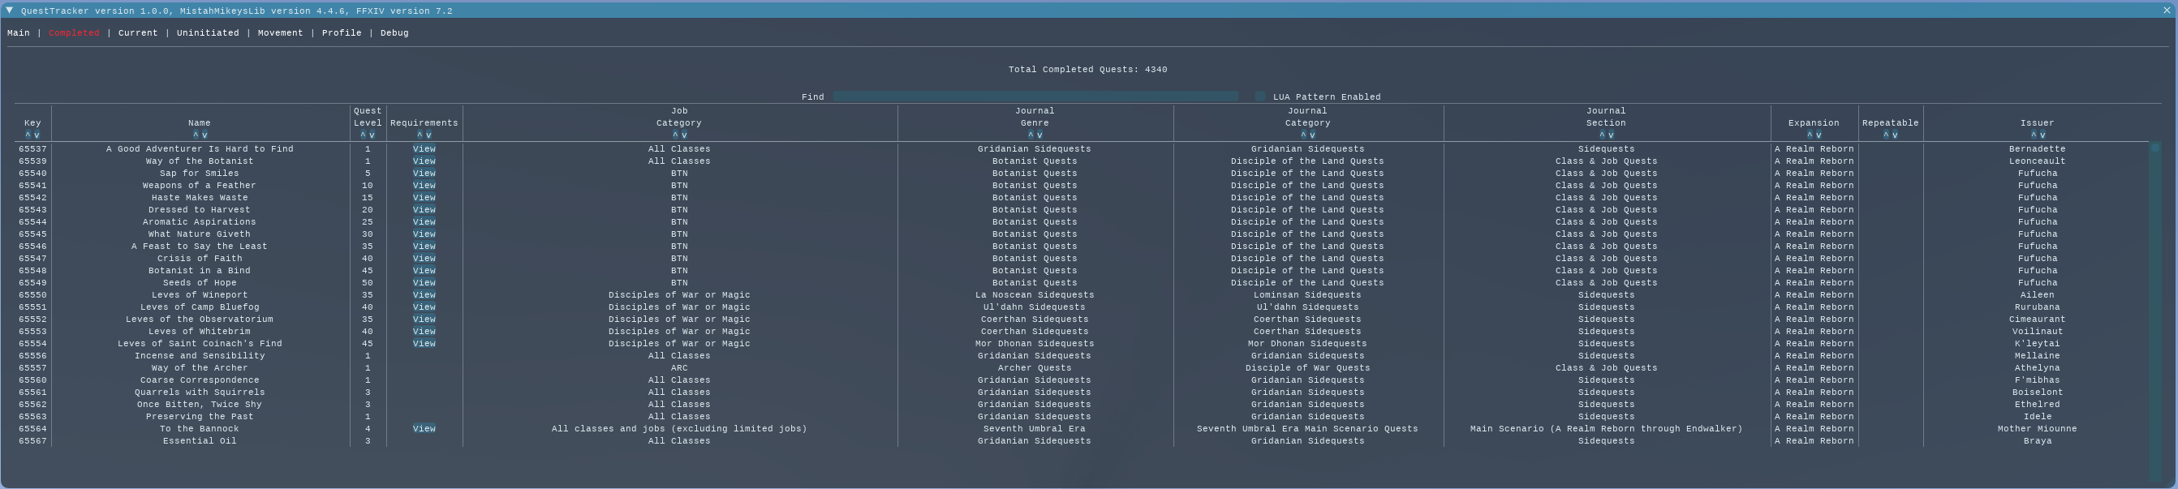Image resolution: width=2178 pixels, height=489 pixels.
Task: Sort Key column ascending with up arrow
Action: 28,135
